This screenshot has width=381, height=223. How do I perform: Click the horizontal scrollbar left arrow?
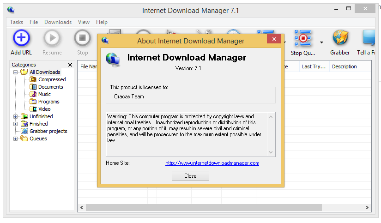pos(82,207)
